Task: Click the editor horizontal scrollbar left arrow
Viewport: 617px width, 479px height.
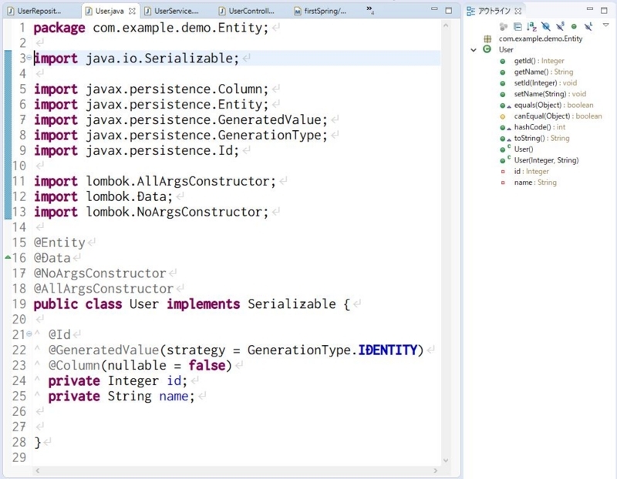Action: (x=37, y=471)
